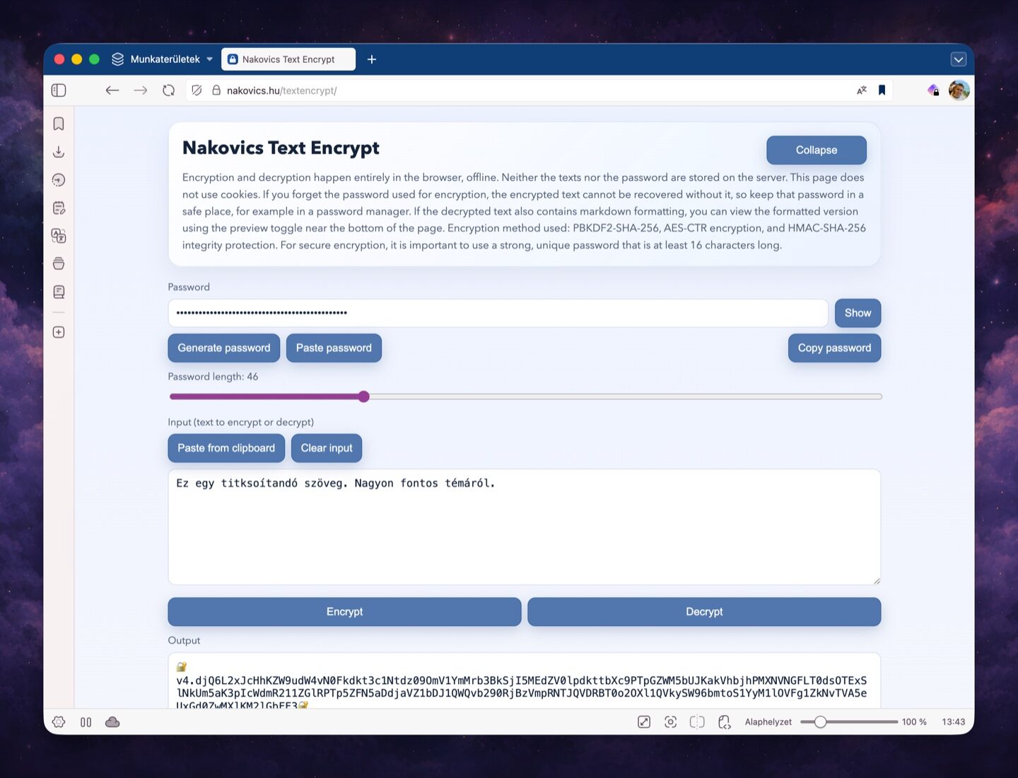
Task: Click Paste password button
Action: click(334, 348)
